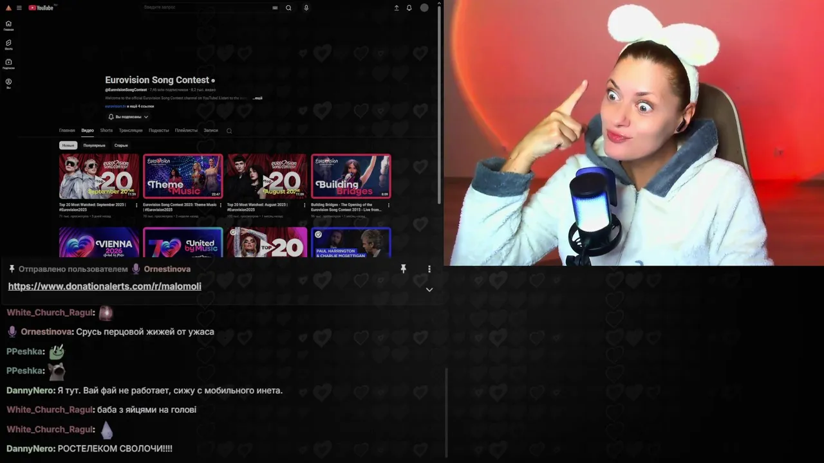Expand channel description with …ещё
The image size is (824, 463).
(x=257, y=98)
